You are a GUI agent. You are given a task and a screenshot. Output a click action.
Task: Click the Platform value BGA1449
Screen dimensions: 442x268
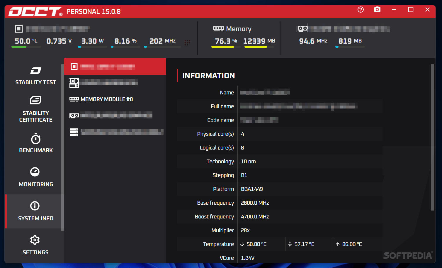tap(252, 189)
